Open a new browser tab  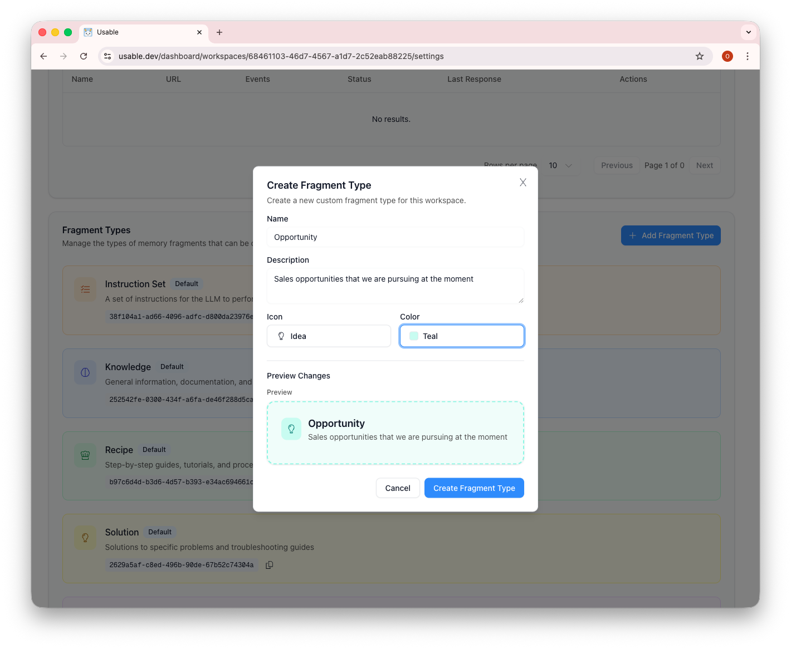(x=219, y=32)
